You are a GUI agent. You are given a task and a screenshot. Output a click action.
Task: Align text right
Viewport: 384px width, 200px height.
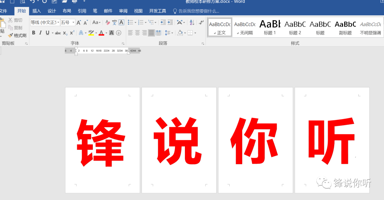144,33
